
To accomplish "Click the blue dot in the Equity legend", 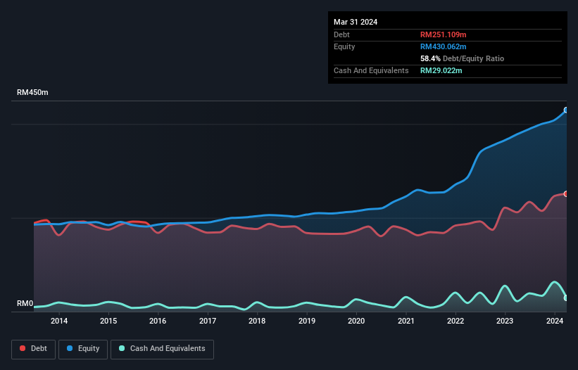I will click(70, 348).
